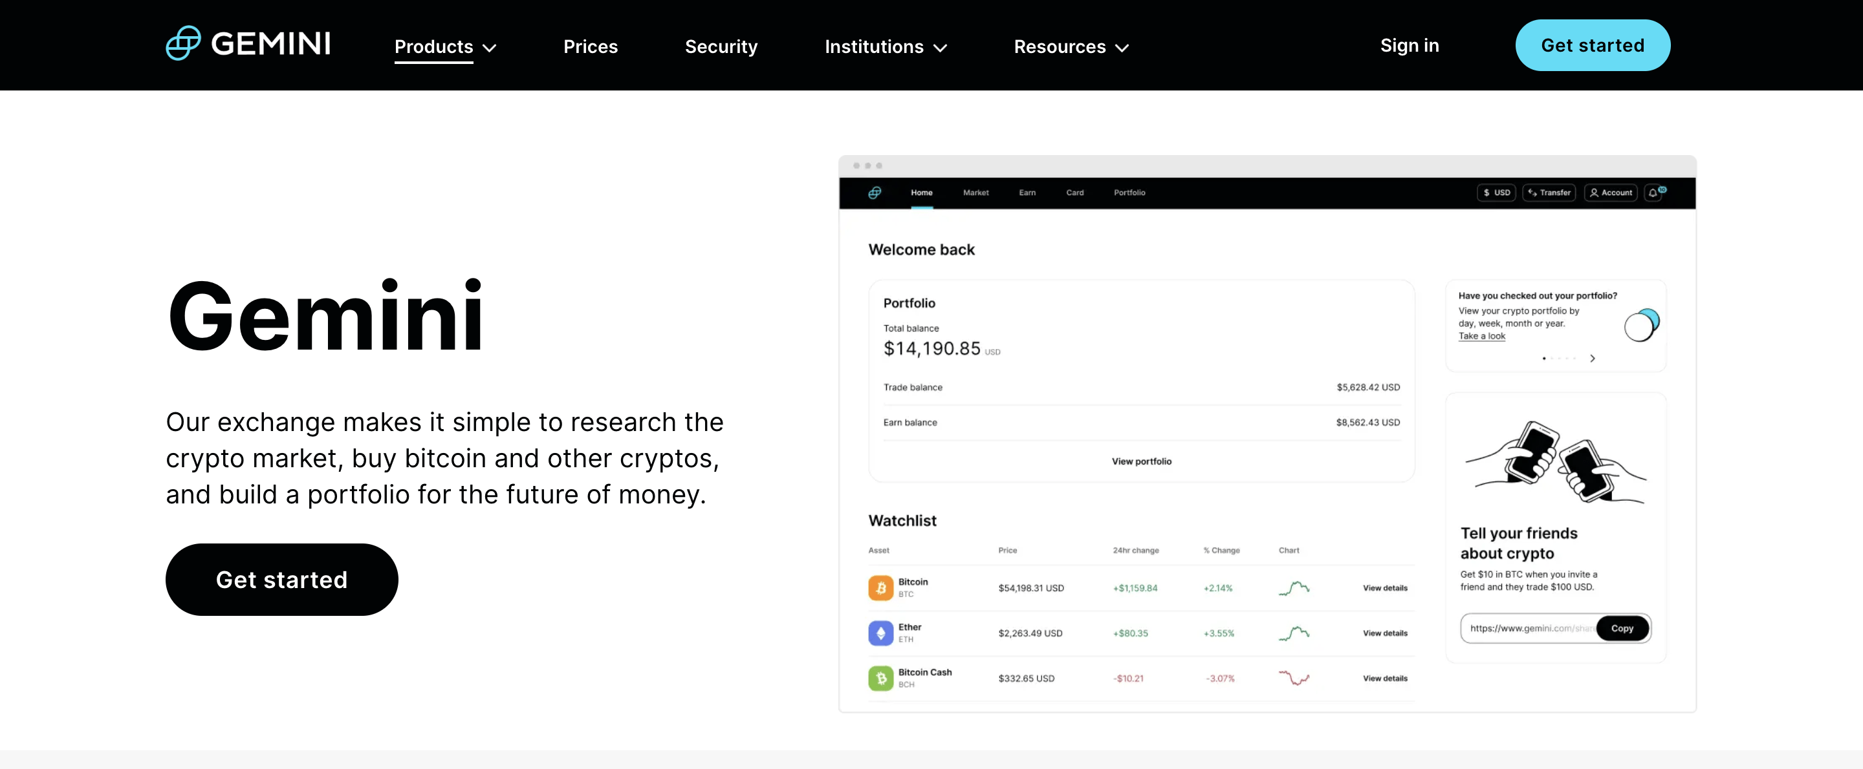Open the Security page
This screenshot has width=1863, height=769.
click(x=721, y=47)
